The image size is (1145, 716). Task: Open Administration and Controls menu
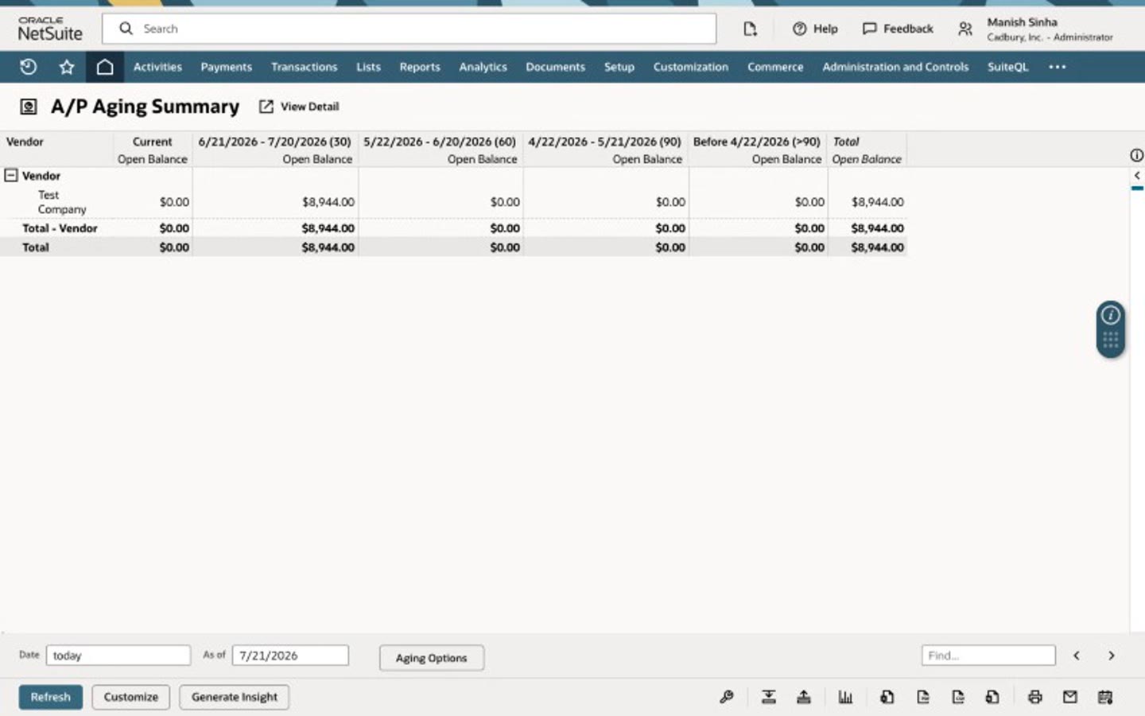pos(895,67)
